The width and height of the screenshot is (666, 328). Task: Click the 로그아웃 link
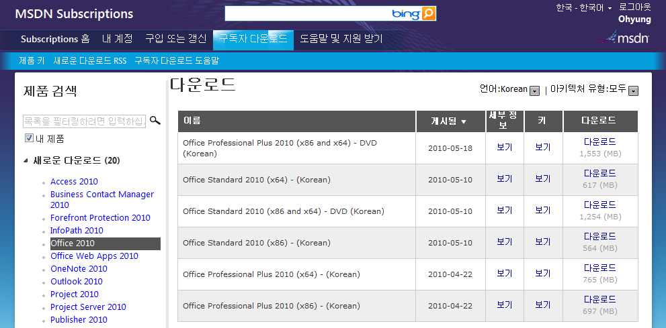634,7
